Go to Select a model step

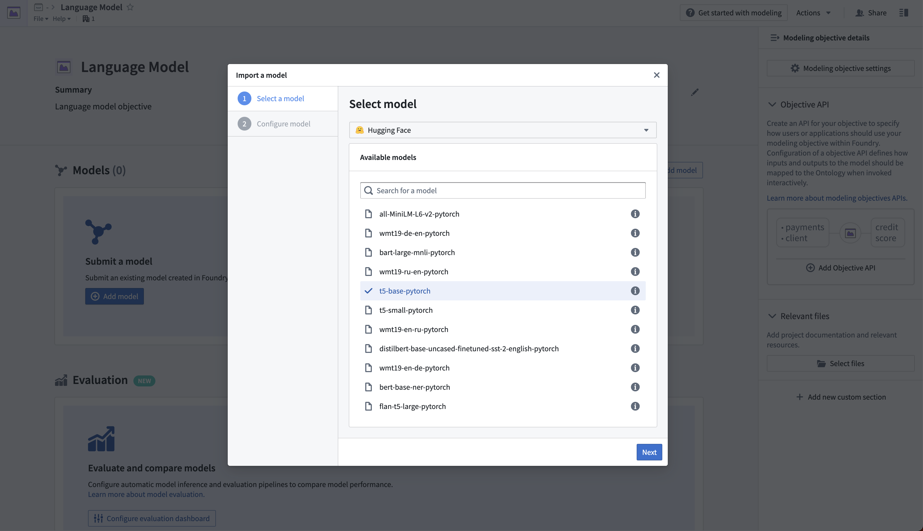click(x=283, y=98)
